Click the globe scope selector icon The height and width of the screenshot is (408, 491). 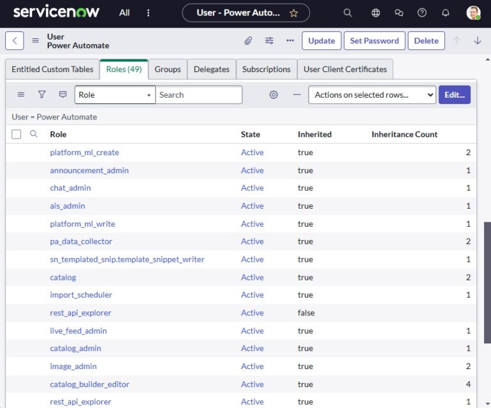pyautogui.click(x=376, y=13)
